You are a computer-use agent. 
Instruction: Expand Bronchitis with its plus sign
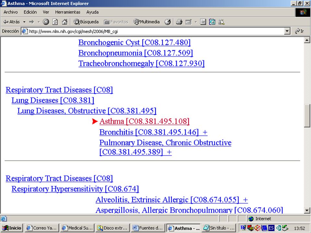coord(205,132)
